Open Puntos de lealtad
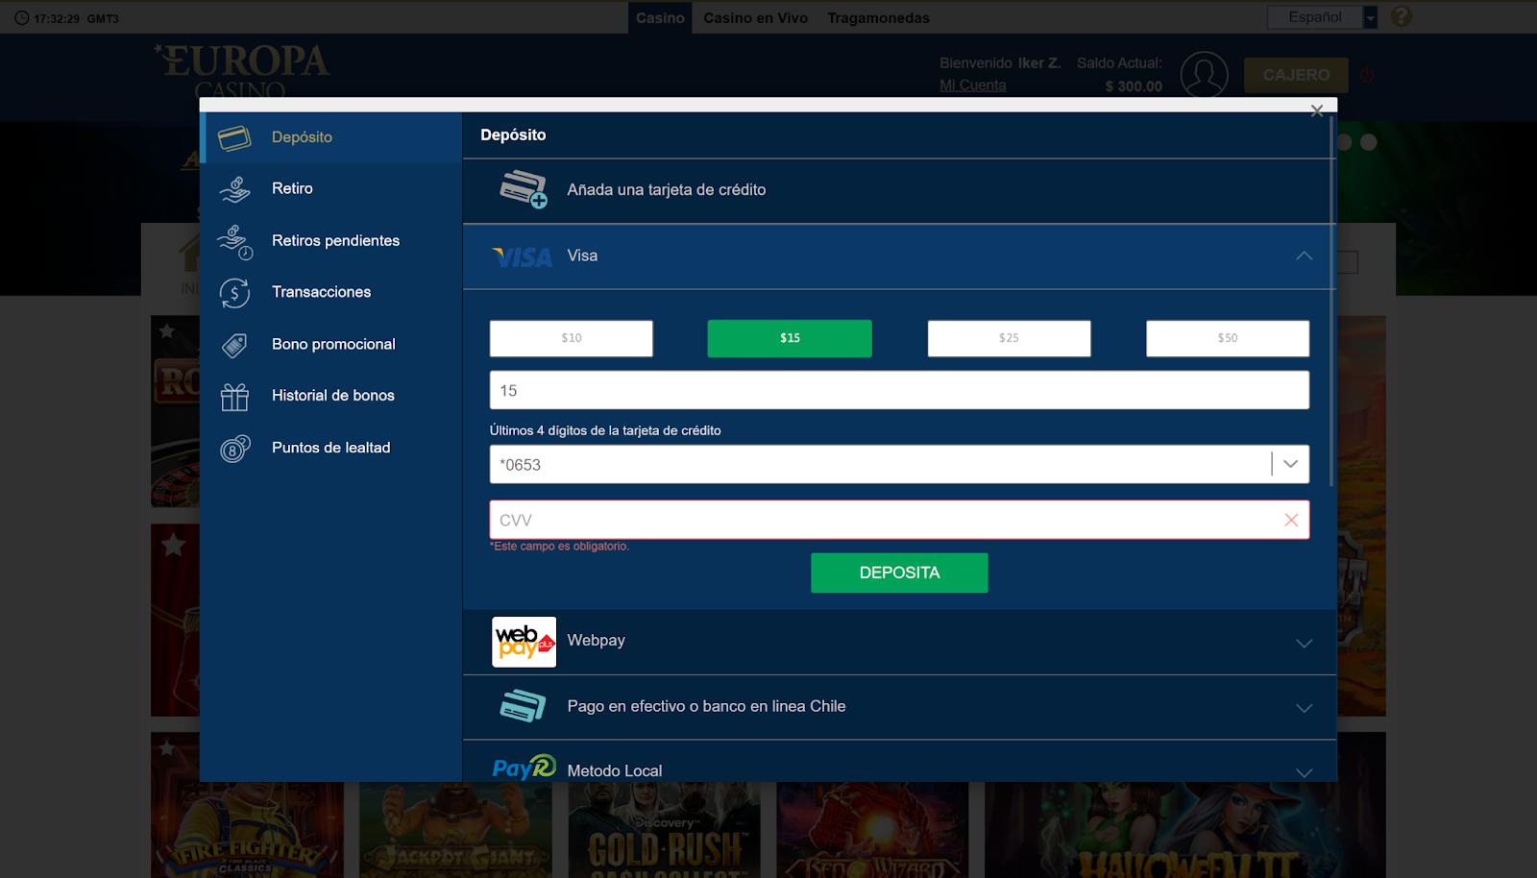 331,448
